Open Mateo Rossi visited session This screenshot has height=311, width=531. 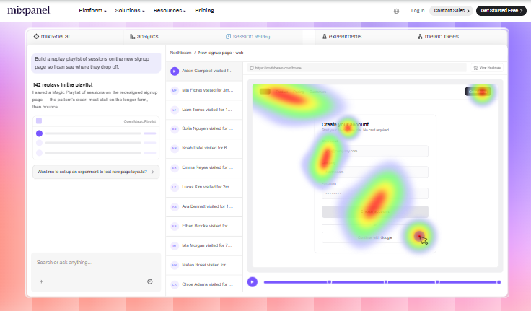click(204, 265)
